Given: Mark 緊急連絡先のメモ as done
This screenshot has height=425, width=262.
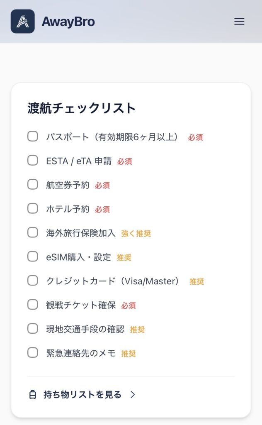Looking at the screenshot, I should tap(33, 353).
